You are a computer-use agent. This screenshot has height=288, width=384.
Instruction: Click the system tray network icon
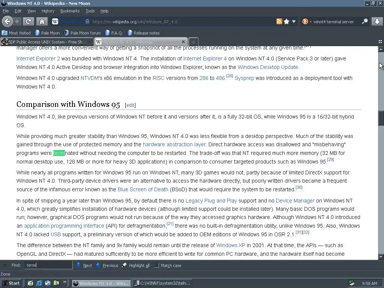pos(352,283)
